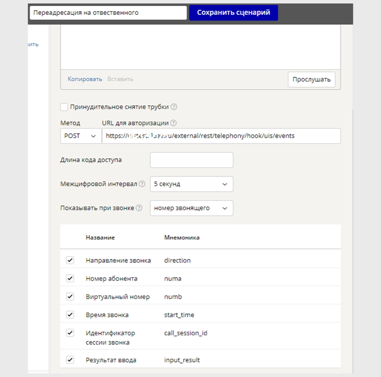Click the Копировать link
The image size is (381, 377).
85,79
